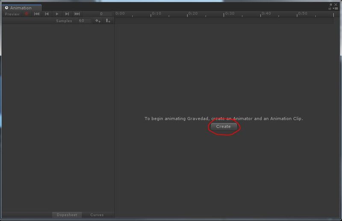This screenshot has width=342, height=221.
Task: Click the 0:00 mark on timeline ruler
Action: click(x=120, y=14)
